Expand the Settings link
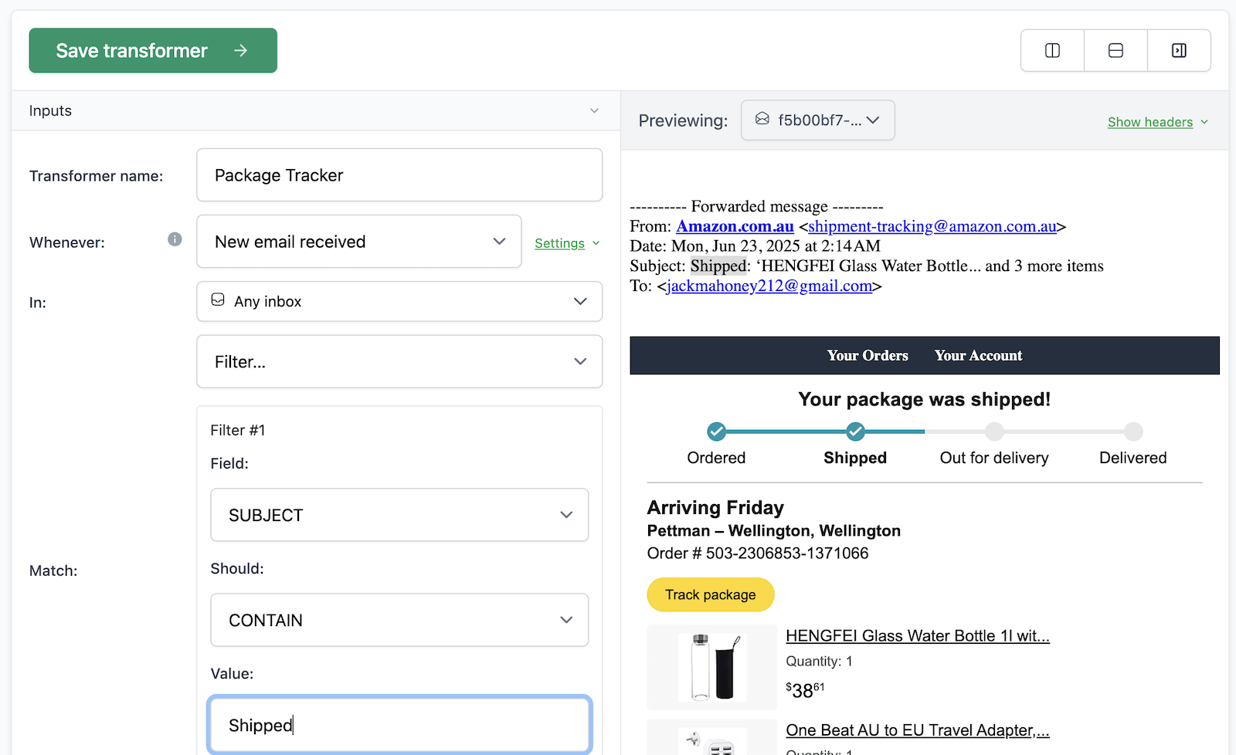 567,243
